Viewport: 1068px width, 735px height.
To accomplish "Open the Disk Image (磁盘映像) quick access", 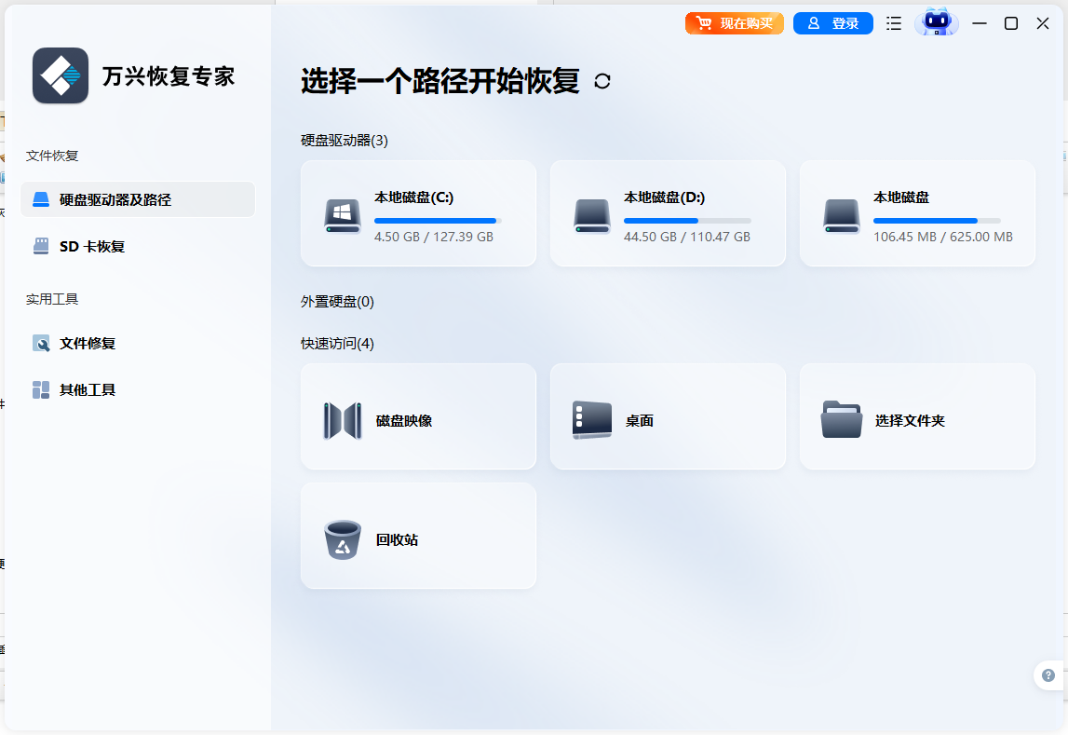I will pyautogui.click(x=418, y=416).
